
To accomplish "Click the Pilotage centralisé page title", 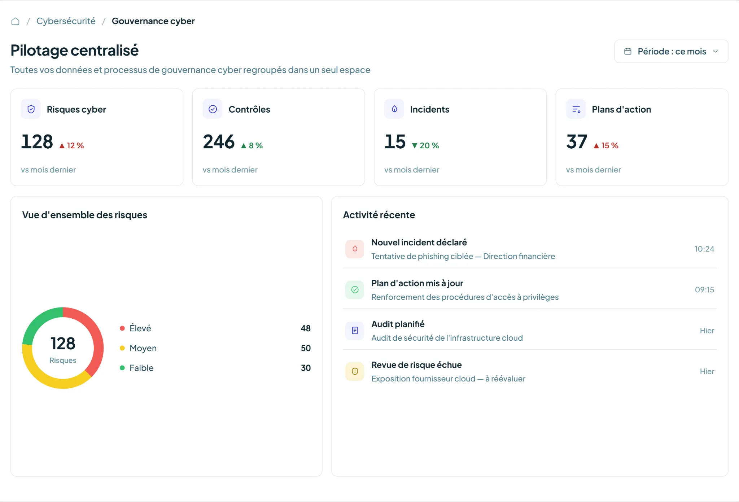I will [74, 50].
